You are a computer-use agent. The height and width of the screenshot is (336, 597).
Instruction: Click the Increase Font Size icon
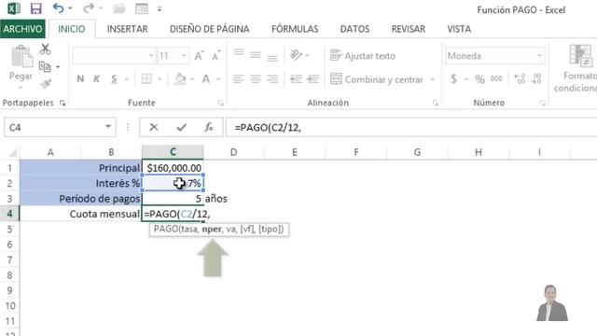(x=199, y=56)
